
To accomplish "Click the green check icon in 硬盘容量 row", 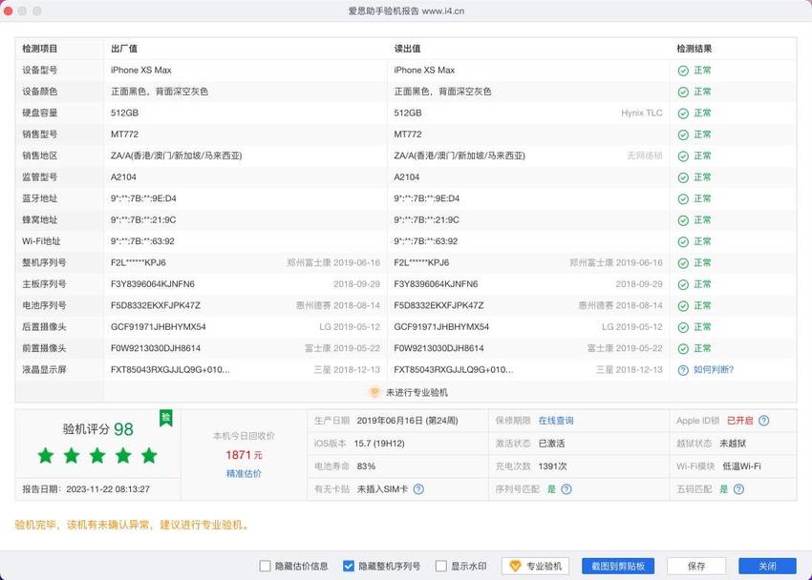I will [x=683, y=114].
